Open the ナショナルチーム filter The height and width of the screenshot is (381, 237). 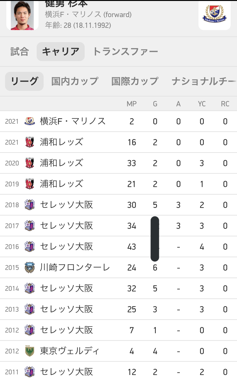[x=204, y=81]
